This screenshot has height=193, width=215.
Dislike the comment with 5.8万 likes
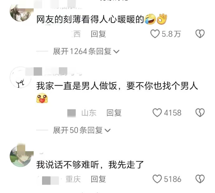(x=200, y=34)
